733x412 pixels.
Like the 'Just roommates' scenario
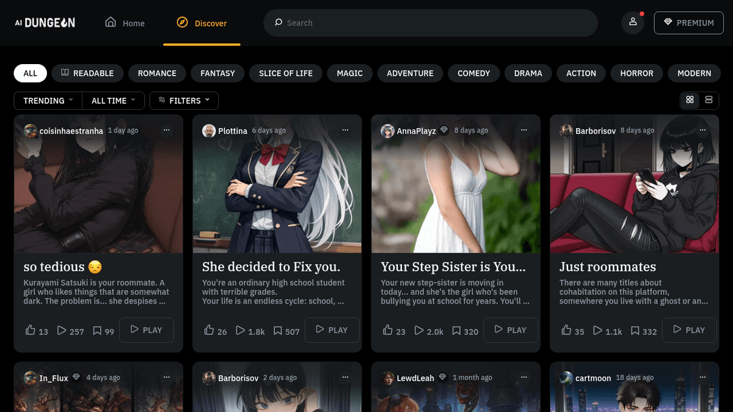(x=566, y=330)
